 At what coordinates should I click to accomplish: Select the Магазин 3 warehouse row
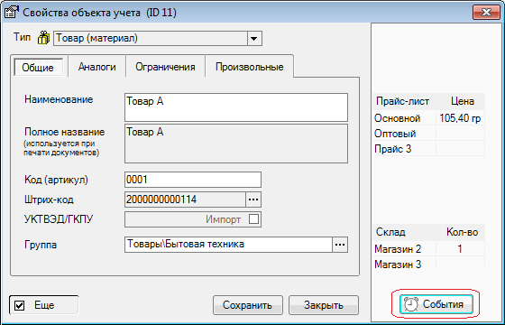(428, 264)
